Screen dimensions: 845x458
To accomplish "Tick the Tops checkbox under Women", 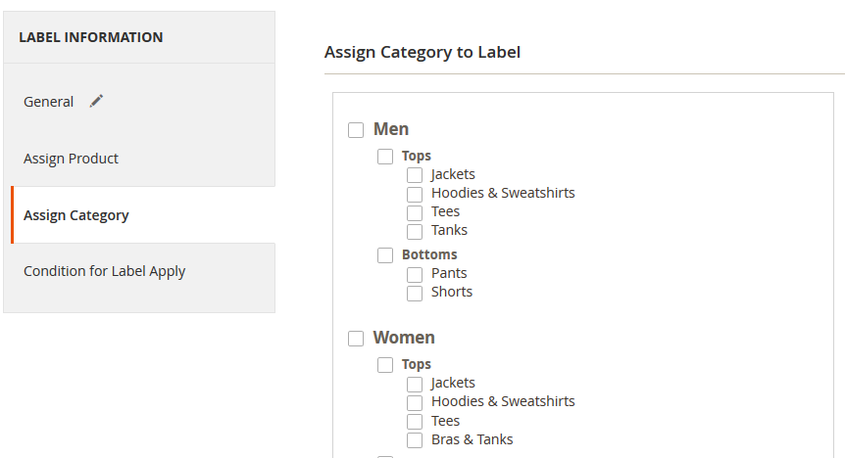I will point(385,365).
